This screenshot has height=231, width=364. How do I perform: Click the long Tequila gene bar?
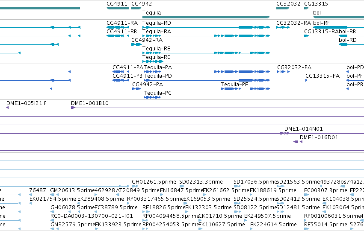(206, 17)
